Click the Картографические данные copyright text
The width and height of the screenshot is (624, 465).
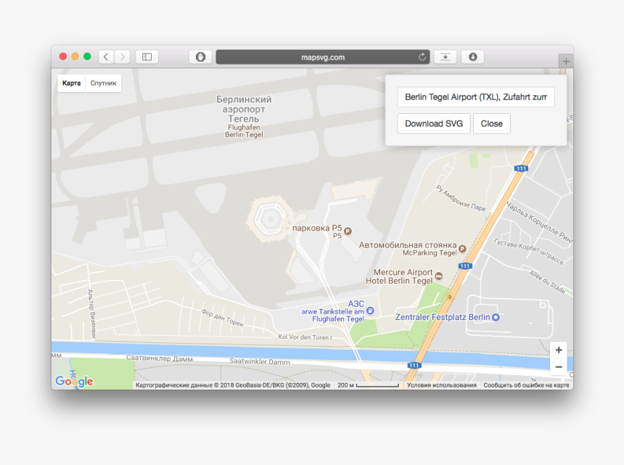[x=233, y=385]
